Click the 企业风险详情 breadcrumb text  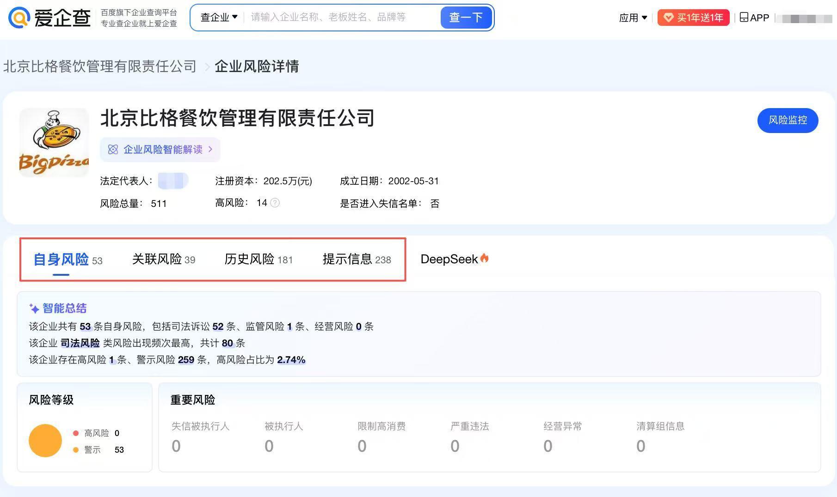point(257,67)
